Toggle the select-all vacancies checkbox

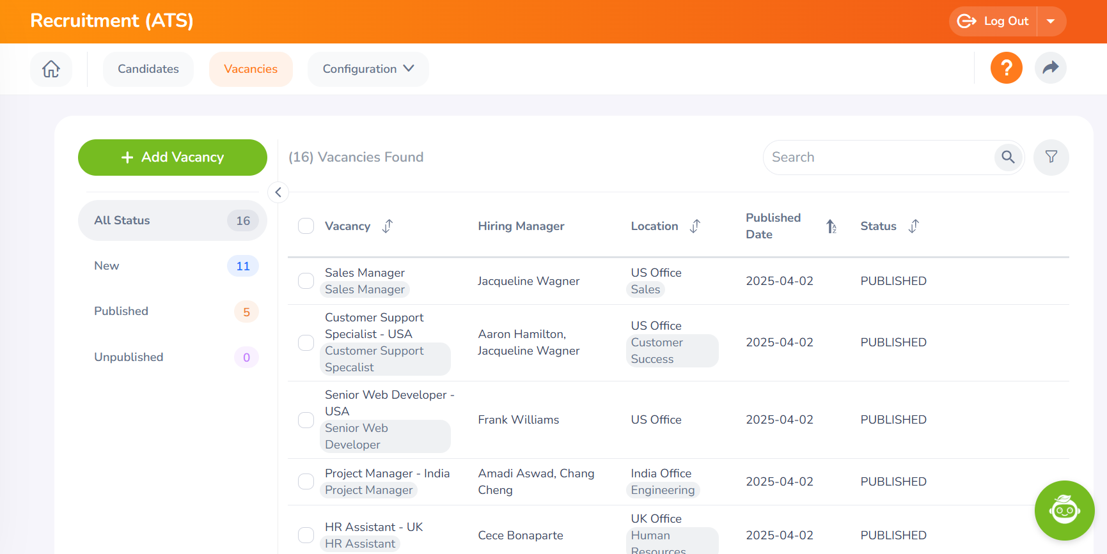tap(306, 226)
